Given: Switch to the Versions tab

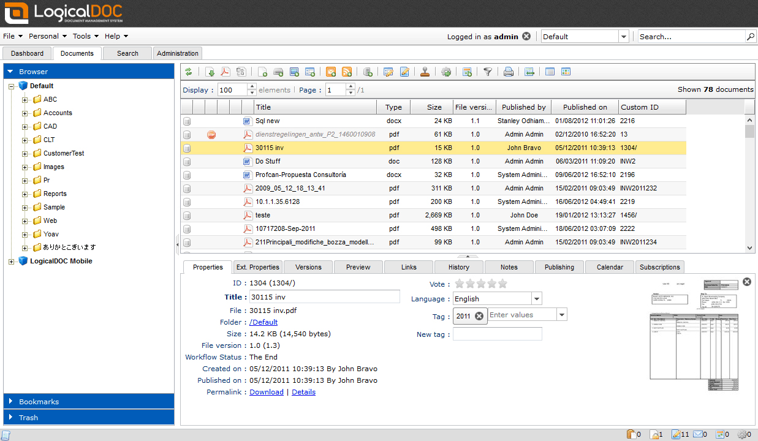Looking at the screenshot, I should tap(308, 267).
